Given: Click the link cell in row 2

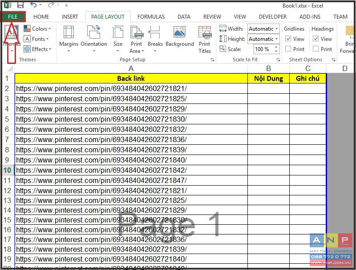Looking at the screenshot, I should coord(131,88).
